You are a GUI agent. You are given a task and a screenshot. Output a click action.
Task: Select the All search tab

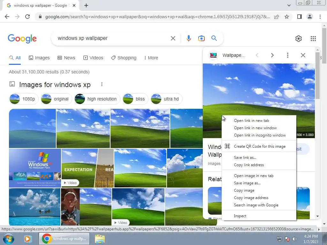tap(15, 58)
